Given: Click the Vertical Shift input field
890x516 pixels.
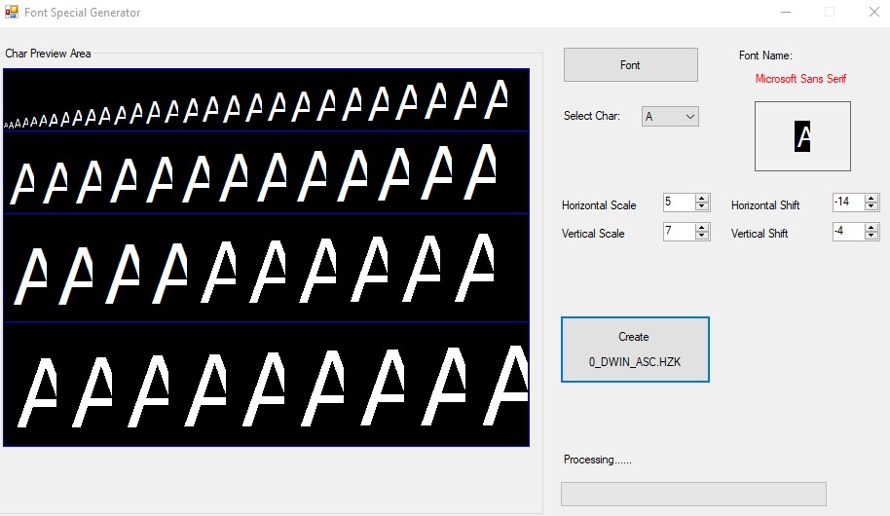Looking at the screenshot, I should [x=847, y=232].
